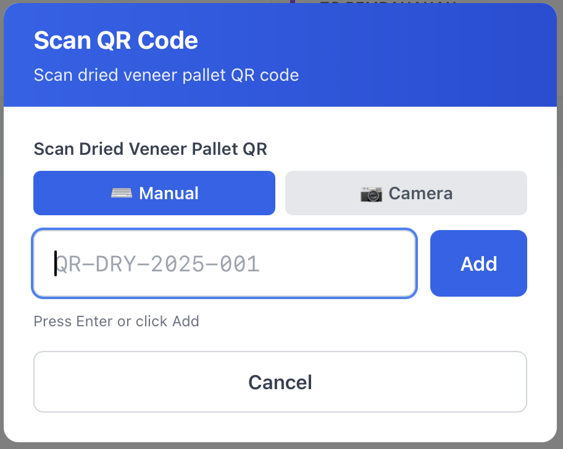Click the "Scan Dried Veneer Pallet QR" label
The height and width of the screenshot is (449, 563).
(x=150, y=149)
